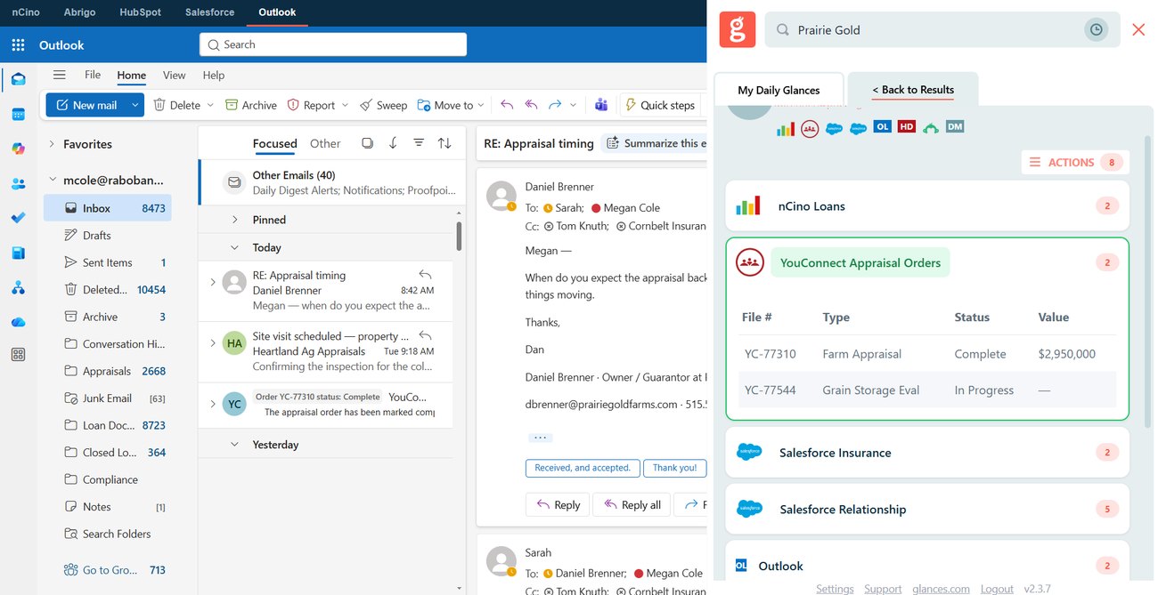Open the New mail dropdown arrow
This screenshot has height=595, width=1158.
pos(135,105)
